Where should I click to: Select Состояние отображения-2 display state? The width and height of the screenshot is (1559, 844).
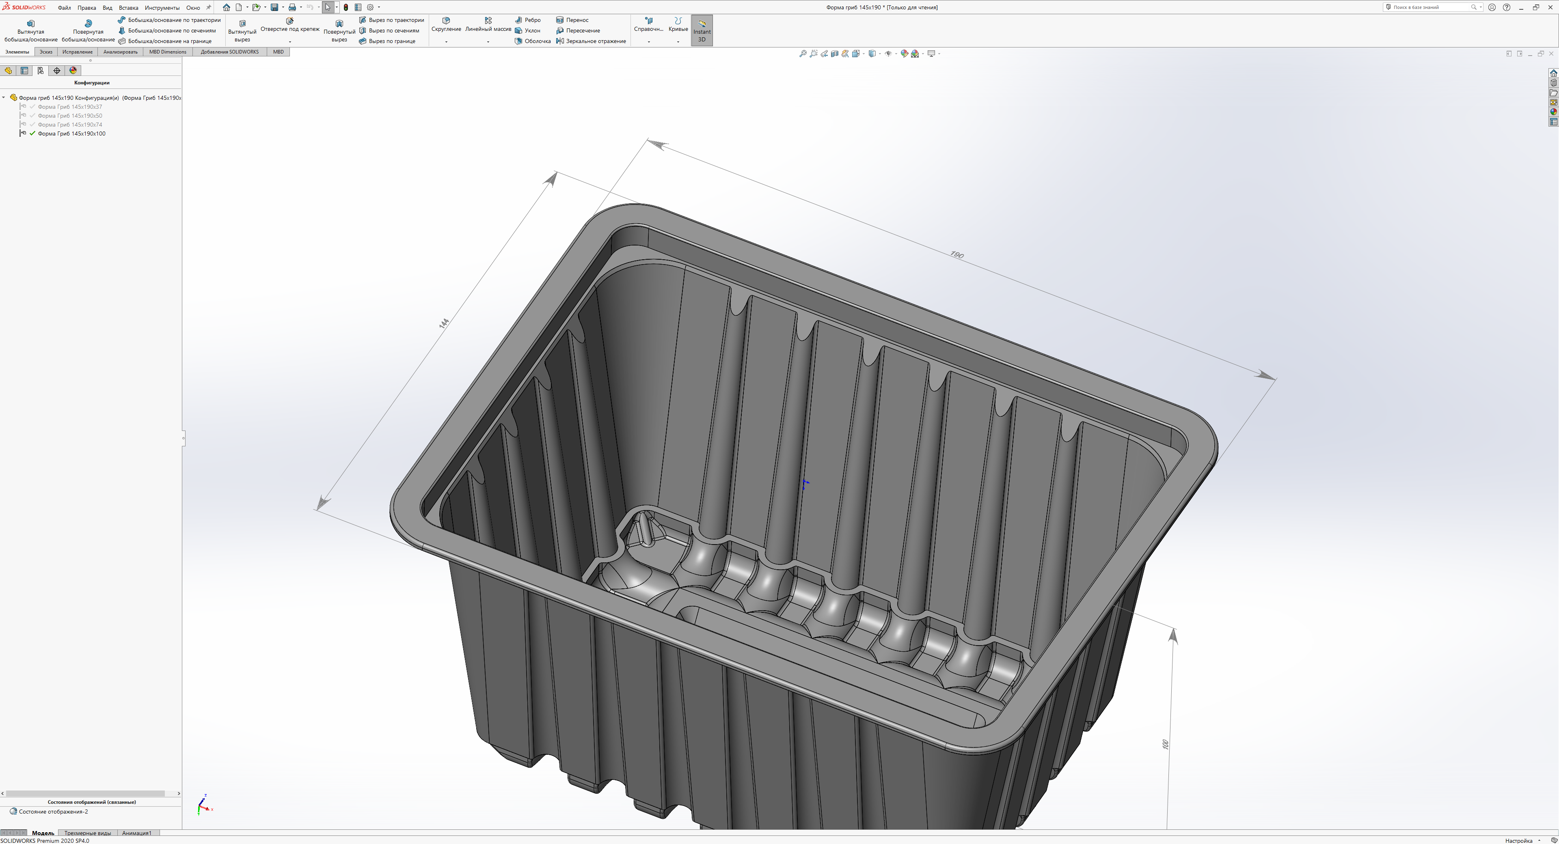[53, 811]
